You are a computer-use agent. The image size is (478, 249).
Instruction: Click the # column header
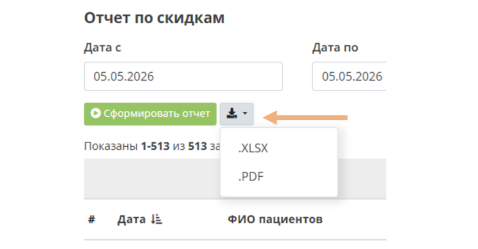[91, 219]
